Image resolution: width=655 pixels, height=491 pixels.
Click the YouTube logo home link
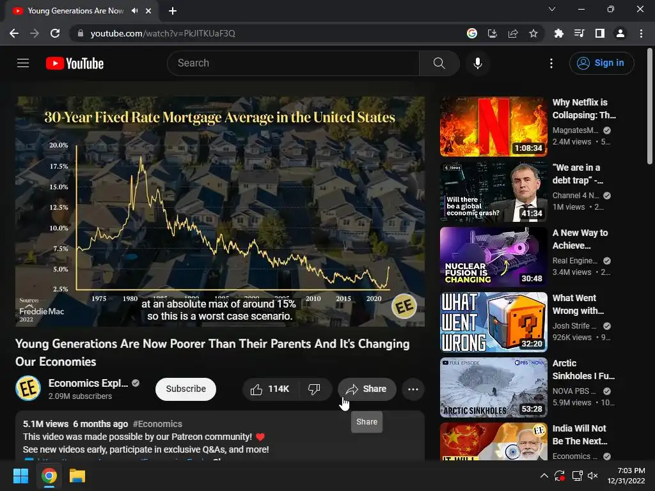pyautogui.click(x=75, y=63)
